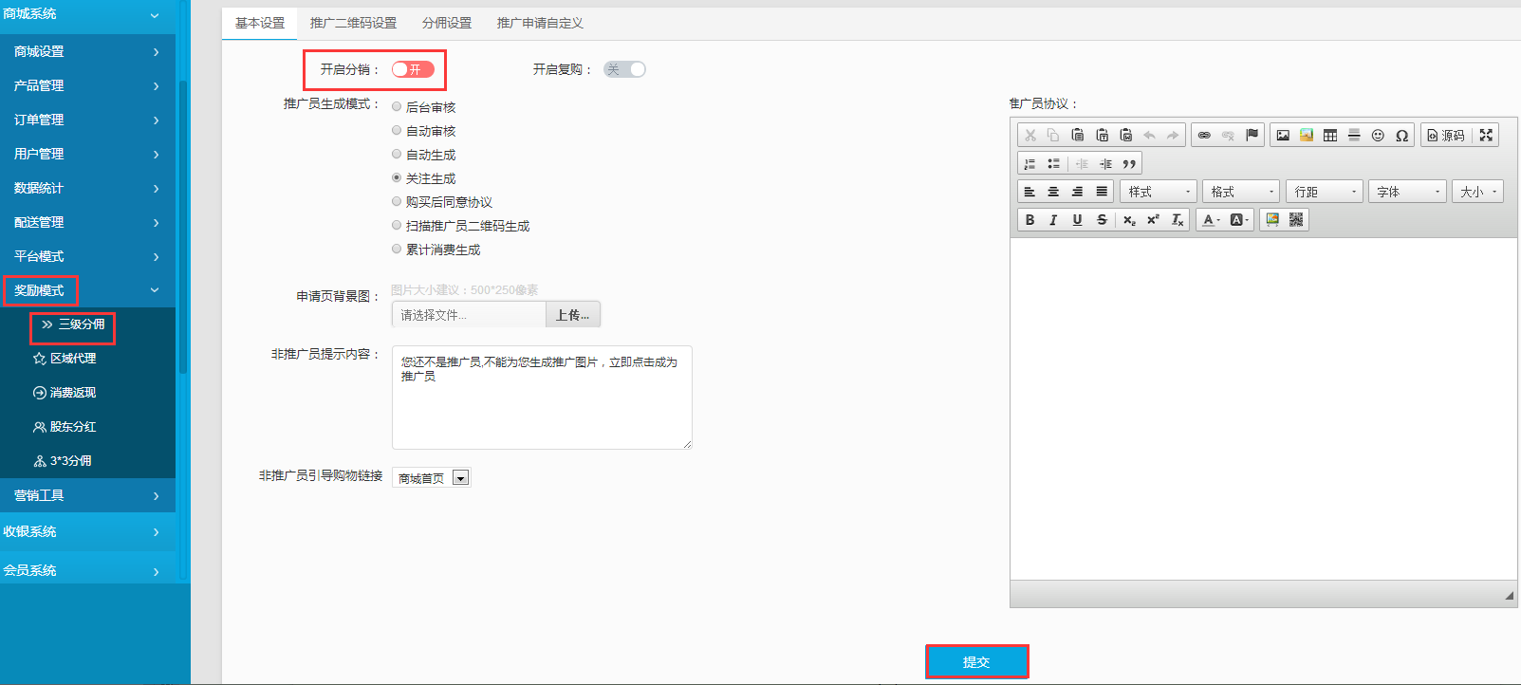Open the 大小 font size dropdown
This screenshot has height=685, width=1521.
tap(1478, 192)
